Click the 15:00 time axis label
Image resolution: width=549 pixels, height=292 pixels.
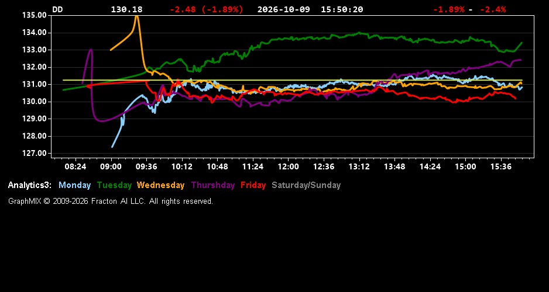465,166
